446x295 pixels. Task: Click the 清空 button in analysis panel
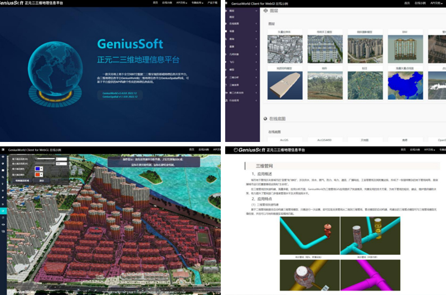(41, 181)
